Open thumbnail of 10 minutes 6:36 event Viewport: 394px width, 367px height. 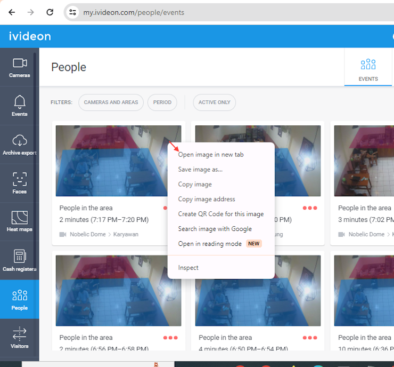[364, 291]
